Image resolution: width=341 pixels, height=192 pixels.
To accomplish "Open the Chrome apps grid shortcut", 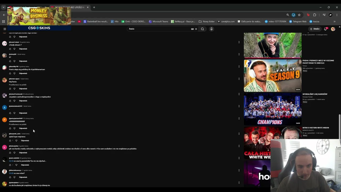I will (3, 22).
